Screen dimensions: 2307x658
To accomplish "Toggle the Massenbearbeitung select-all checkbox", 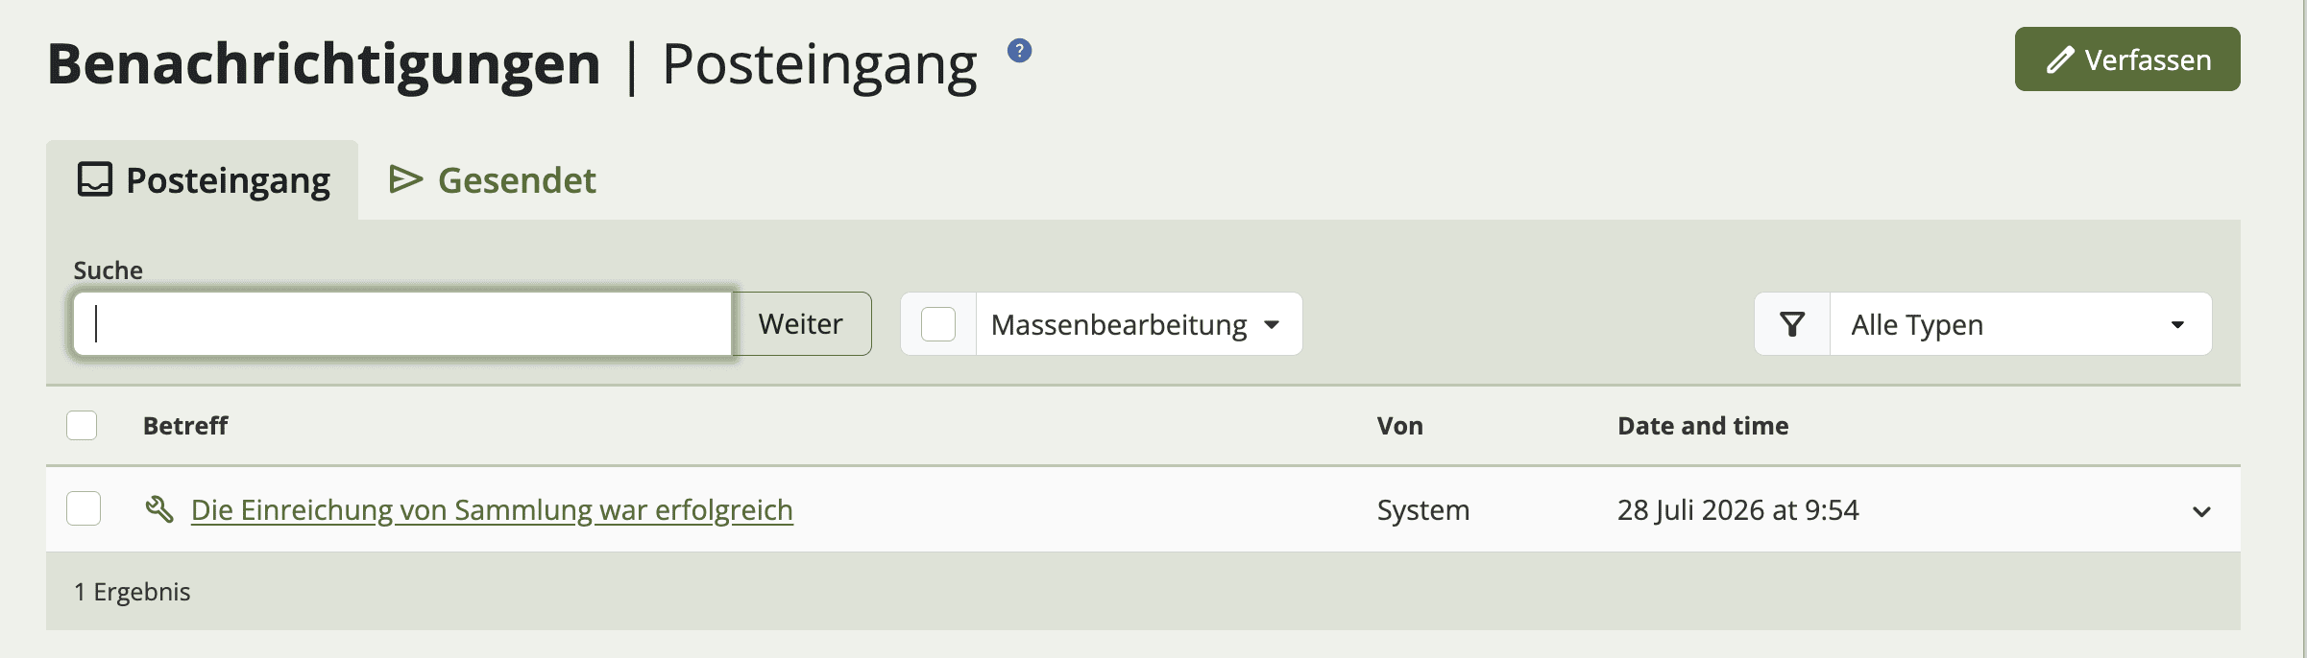I will pos(938,324).
